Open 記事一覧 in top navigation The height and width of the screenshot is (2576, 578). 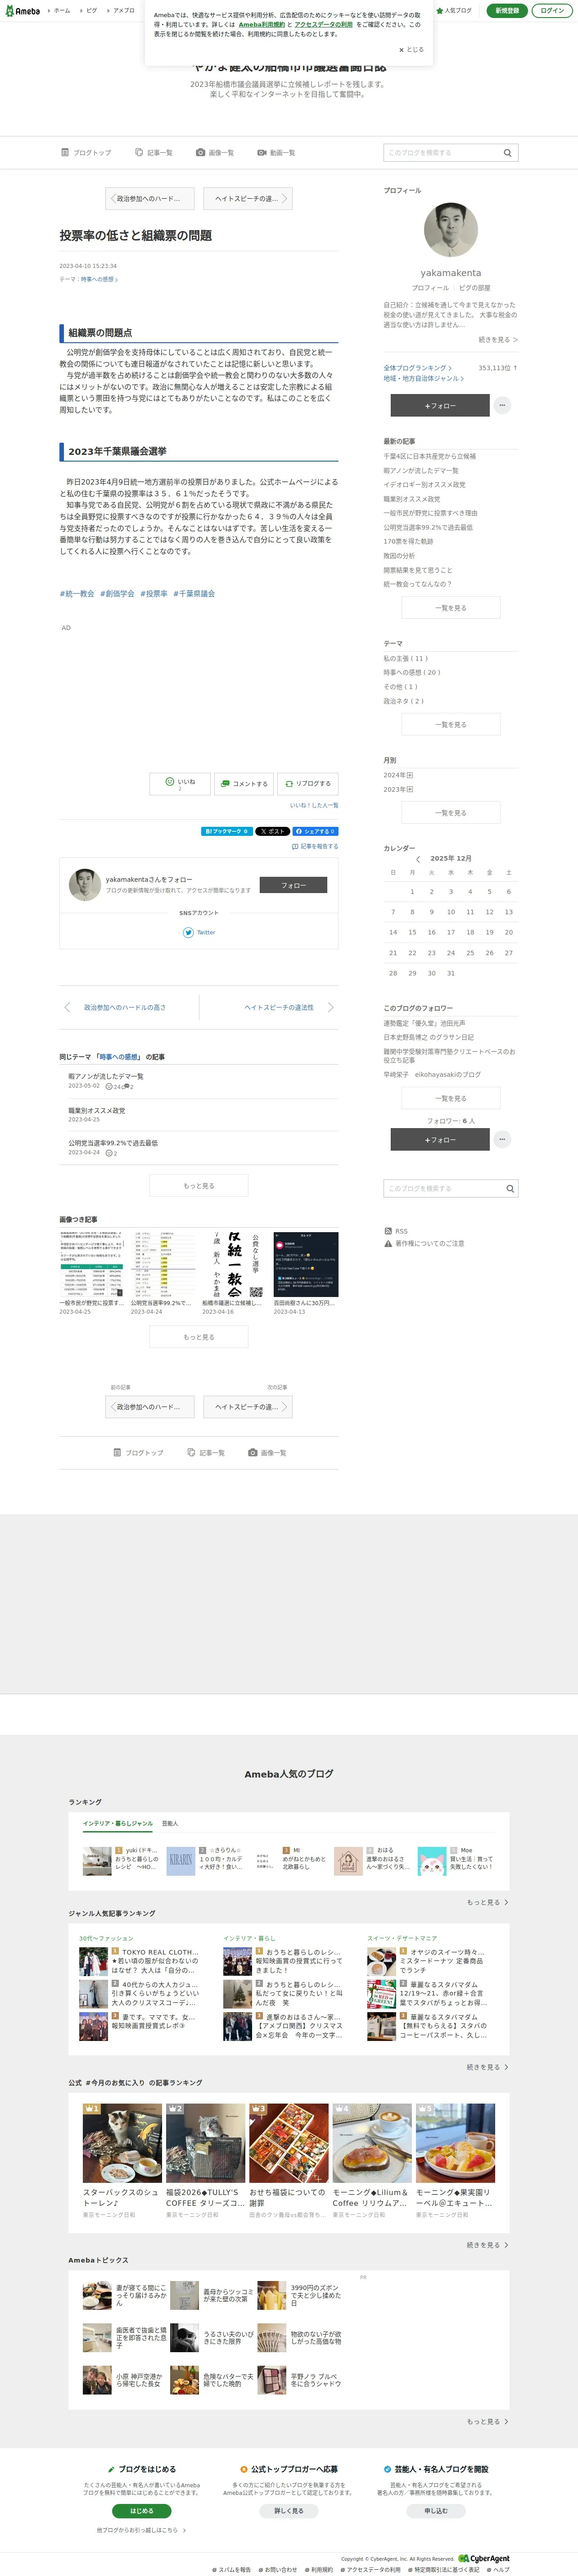(153, 153)
